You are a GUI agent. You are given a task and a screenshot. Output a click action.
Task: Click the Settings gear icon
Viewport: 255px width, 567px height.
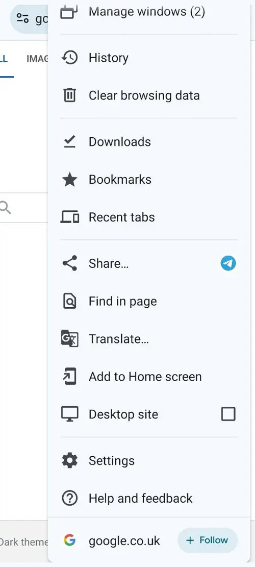[x=69, y=461]
